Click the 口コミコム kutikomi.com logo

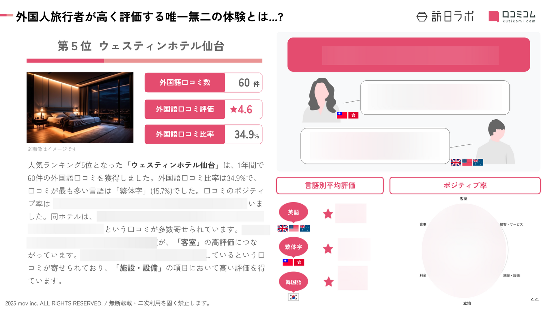(x=512, y=16)
